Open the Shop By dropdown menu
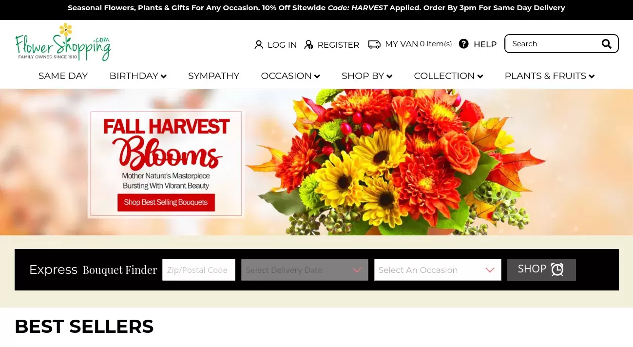633x347 pixels. click(367, 76)
